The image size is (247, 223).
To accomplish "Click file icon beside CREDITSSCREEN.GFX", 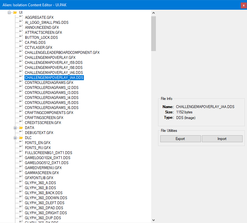I will coord(21,123).
